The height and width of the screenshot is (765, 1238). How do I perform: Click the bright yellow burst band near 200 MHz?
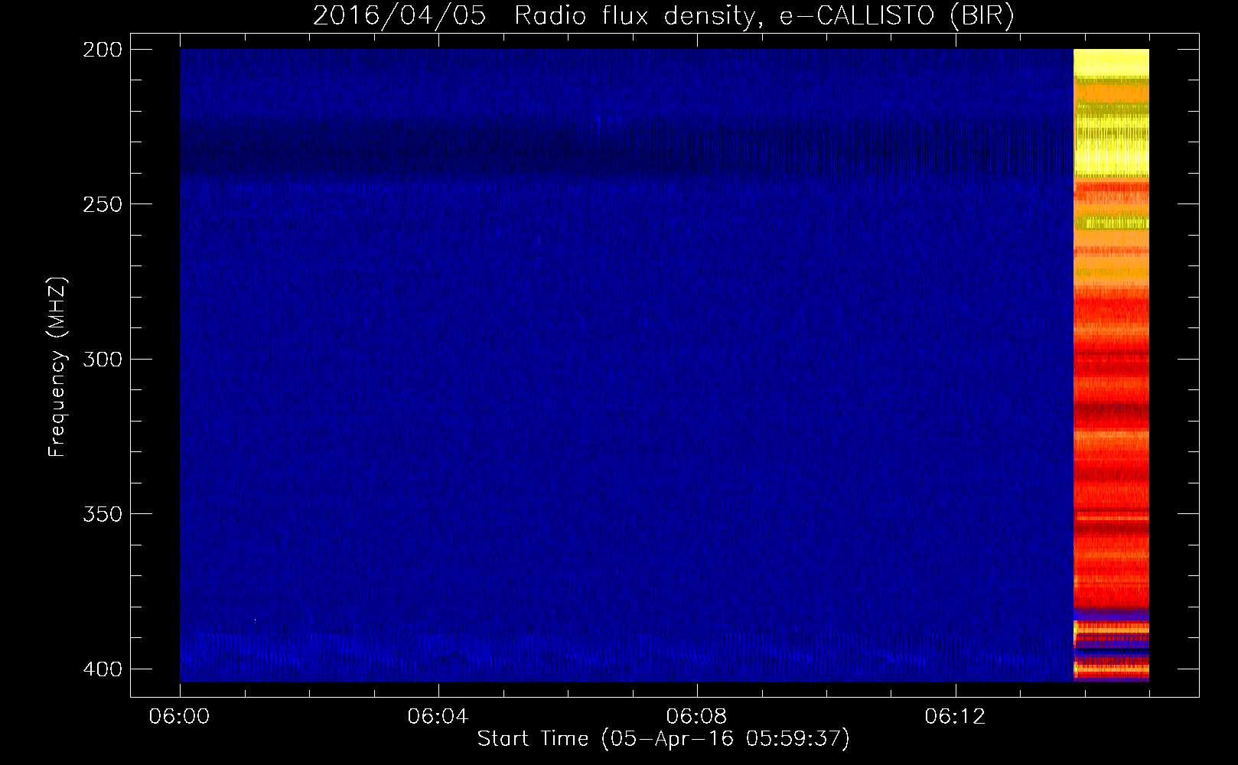pyautogui.click(x=1111, y=62)
